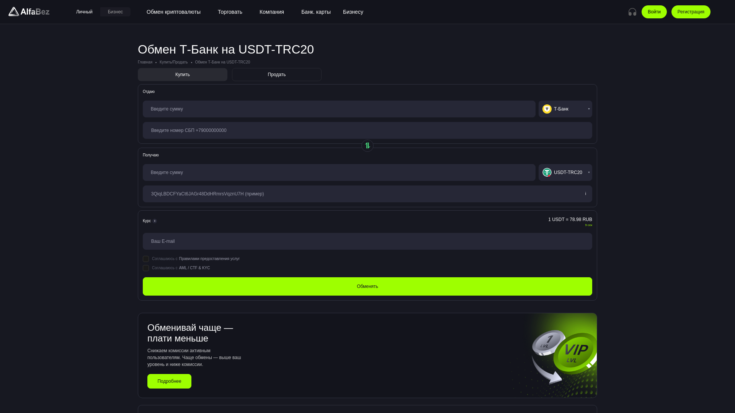Open Обмен криптовалюты menu

pyautogui.click(x=173, y=12)
